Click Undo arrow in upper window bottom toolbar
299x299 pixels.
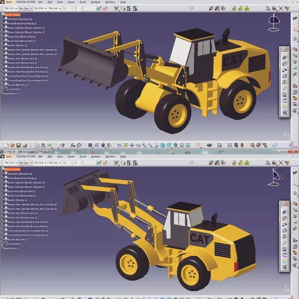[49, 146]
